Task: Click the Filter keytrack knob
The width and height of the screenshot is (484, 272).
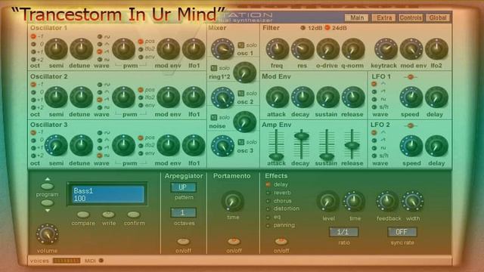Action: click(386, 48)
